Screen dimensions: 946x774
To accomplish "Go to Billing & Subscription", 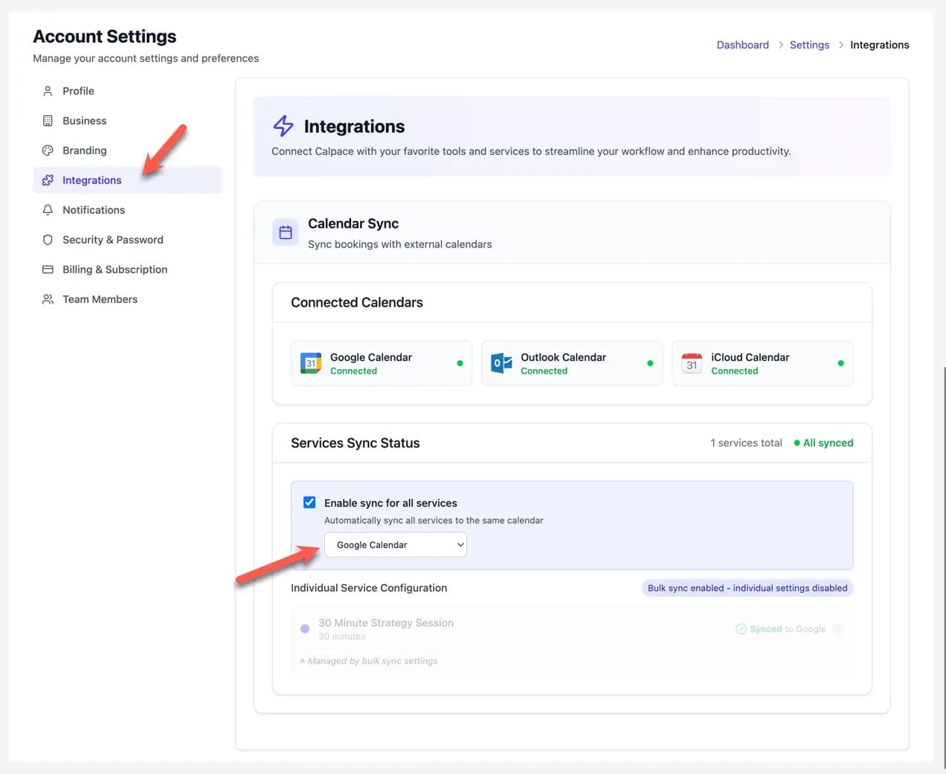I will click(128, 269).
